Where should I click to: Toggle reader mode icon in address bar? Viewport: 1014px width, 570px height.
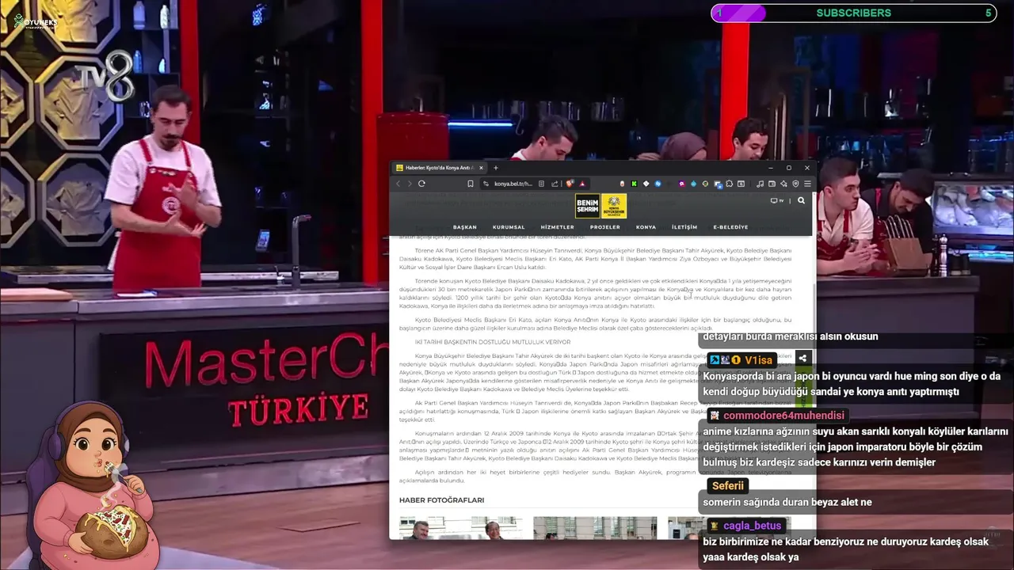pos(541,184)
